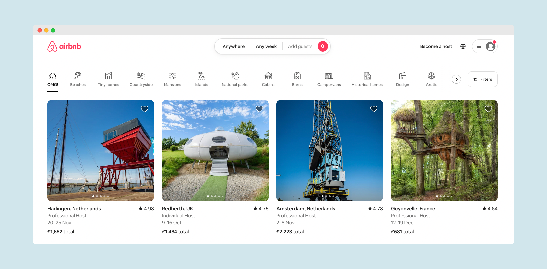The width and height of the screenshot is (547, 269).
Task: Switch to the Countryside tab label
Action: pos(141,85)
